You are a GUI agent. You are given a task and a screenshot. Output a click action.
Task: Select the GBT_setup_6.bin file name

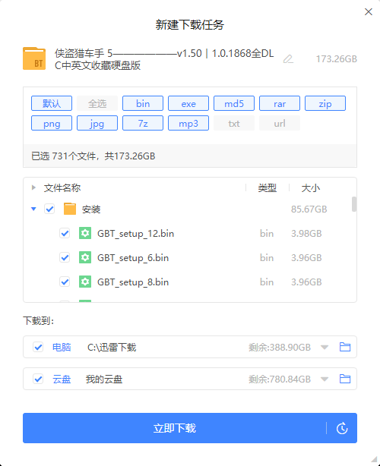coord(133,258)
